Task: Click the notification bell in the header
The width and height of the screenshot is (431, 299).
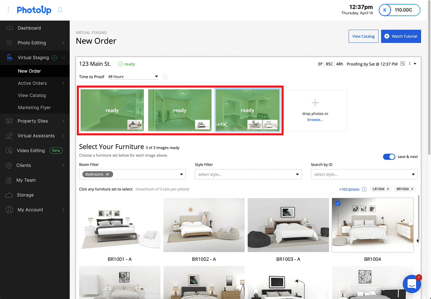Action: pyautogui.click(x=60, y=10)
